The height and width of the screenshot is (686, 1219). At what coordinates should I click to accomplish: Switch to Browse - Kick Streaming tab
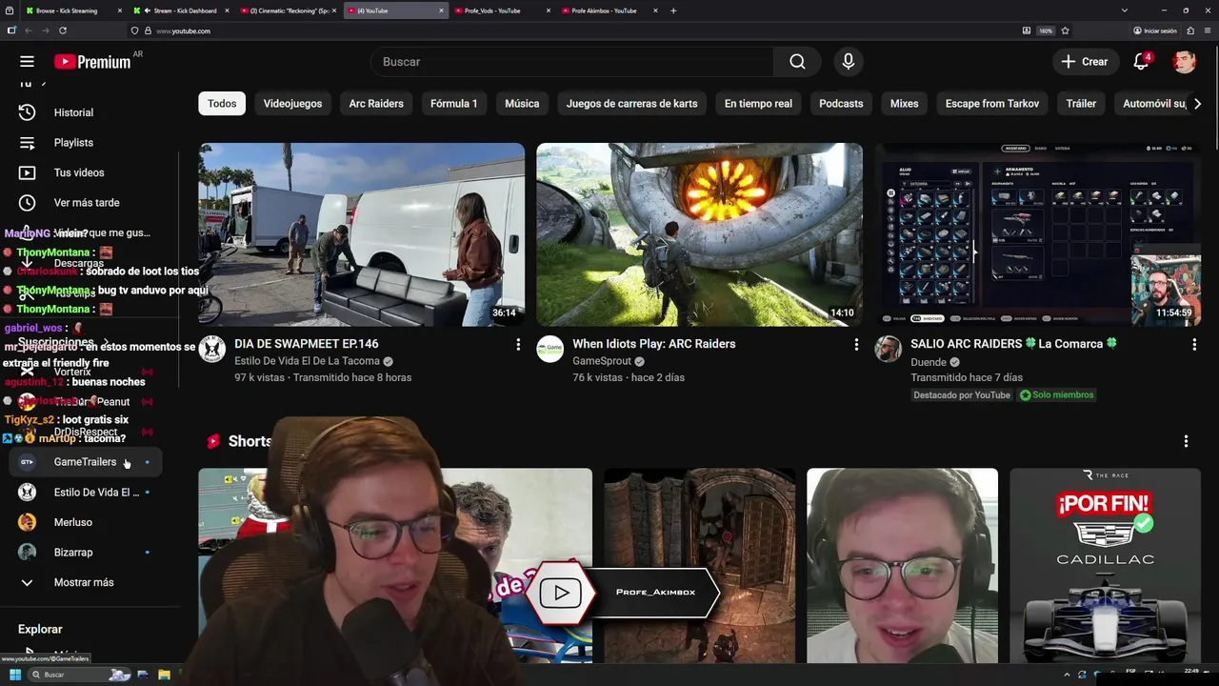coord(73,10)
